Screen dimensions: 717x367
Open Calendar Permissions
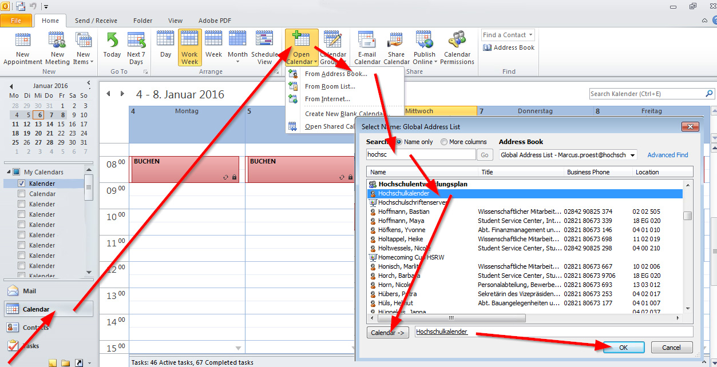(457, 48)
